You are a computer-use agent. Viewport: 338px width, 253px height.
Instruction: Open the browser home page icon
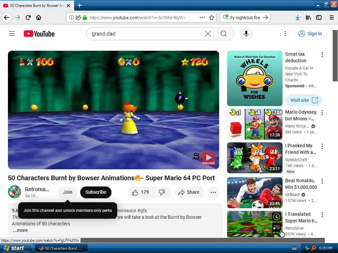coord(39,17)
